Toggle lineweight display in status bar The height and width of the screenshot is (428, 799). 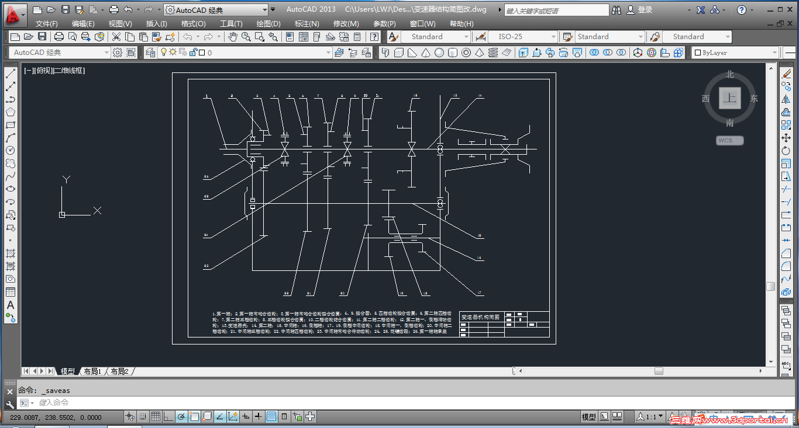click(259, 416)
